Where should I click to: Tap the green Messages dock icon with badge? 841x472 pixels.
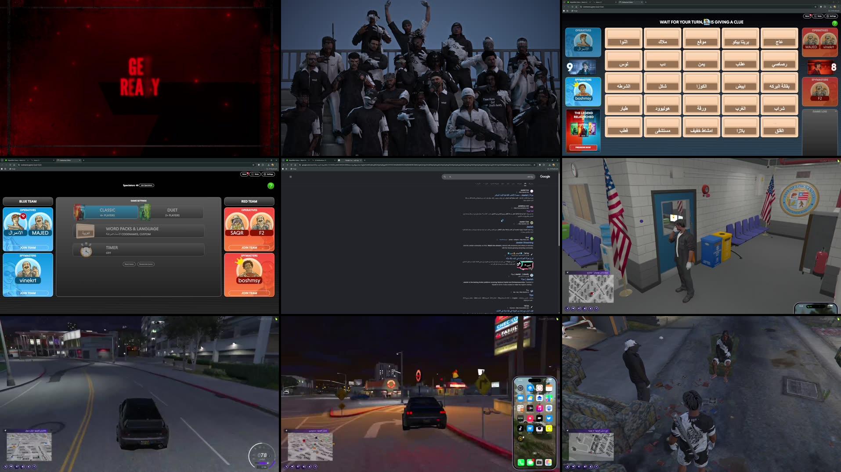[531, 462]
